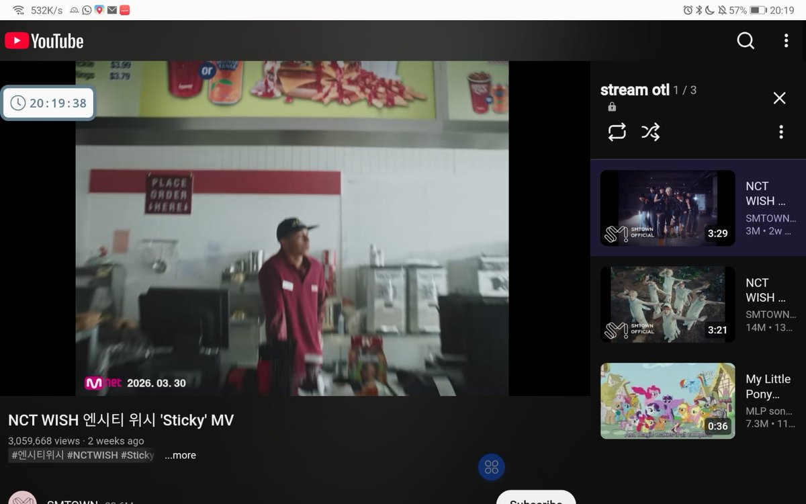Open YouTube search
Screen dimensions: 806x504
[746, 41]
